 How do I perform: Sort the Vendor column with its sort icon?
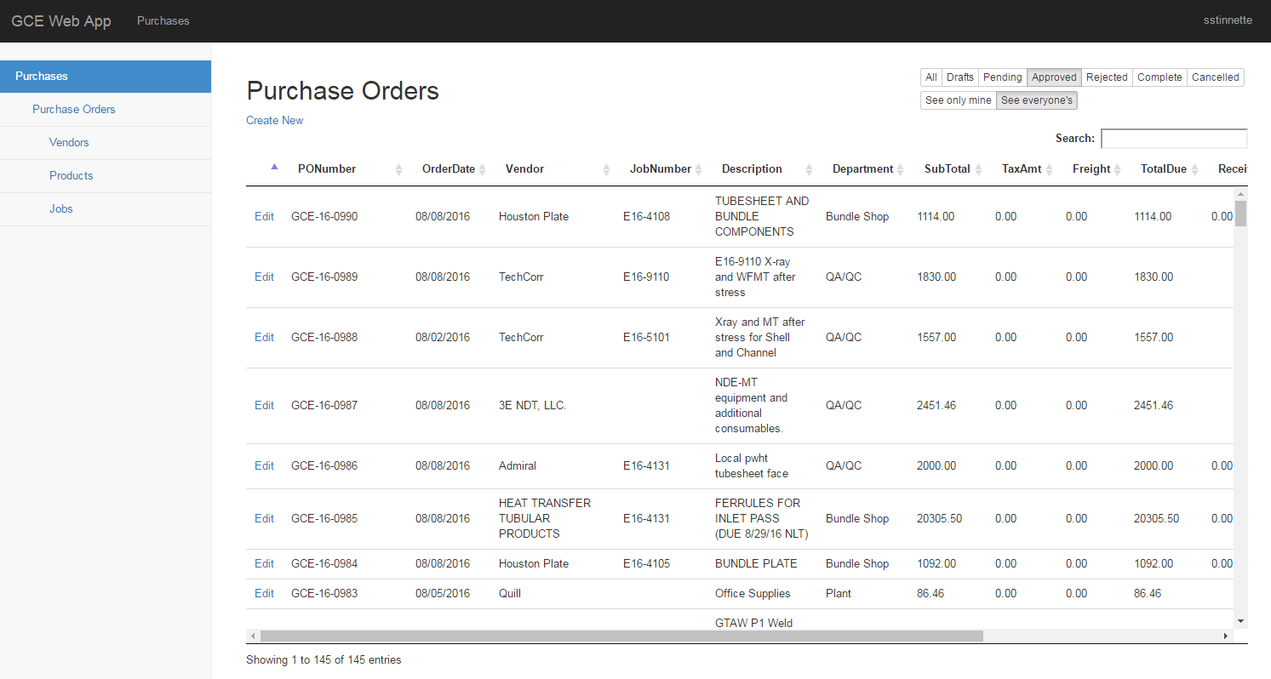606,168
